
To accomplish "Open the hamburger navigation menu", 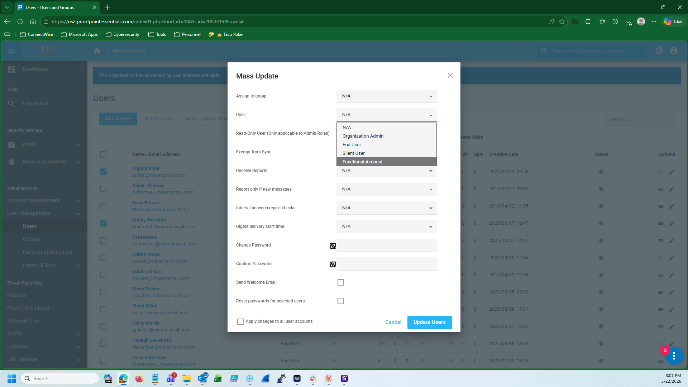I will [11, 51].
